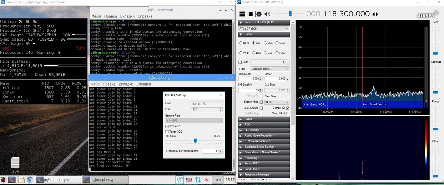Expand the Audio panel
444x185 pixels.
pyautogui.click(x=264, y=119)
